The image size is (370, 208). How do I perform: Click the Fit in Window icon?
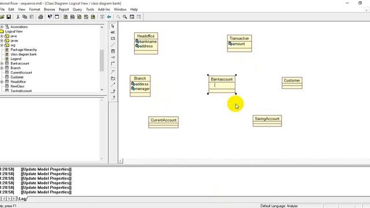(132, 17)
